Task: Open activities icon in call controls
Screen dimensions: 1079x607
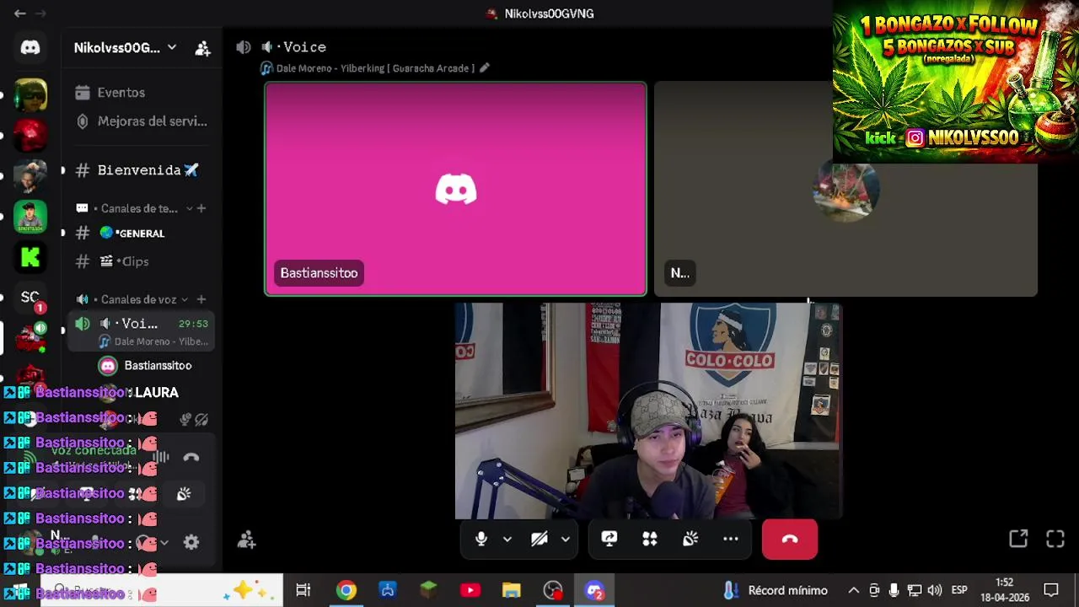Action: [650, 539]
